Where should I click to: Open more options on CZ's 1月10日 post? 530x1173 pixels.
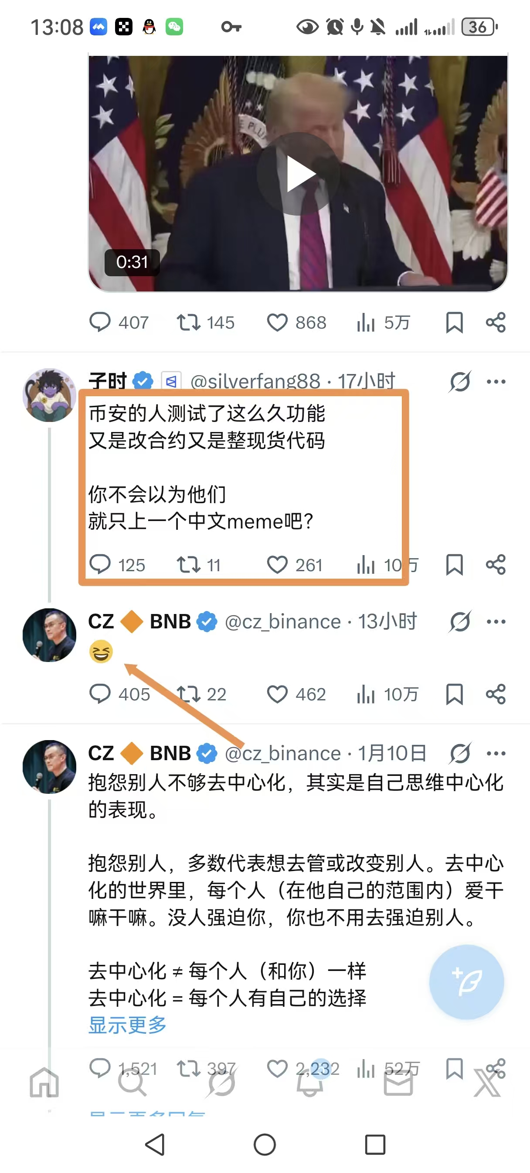(496, 753)
